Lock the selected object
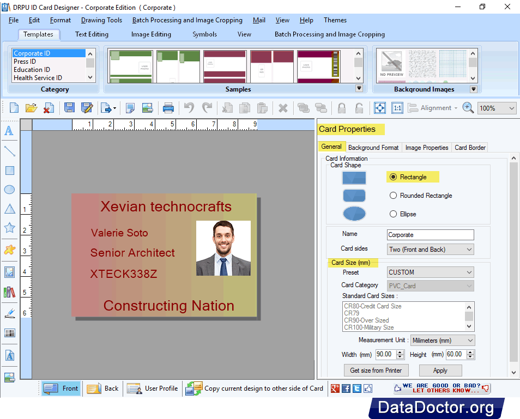Screen dimensions: 520x419 342,108
